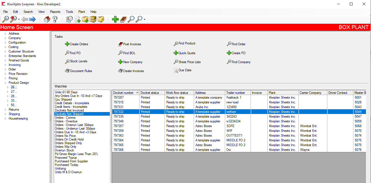
Task: Expand the Configuration tree node
Action: click(x=5, y=42)
